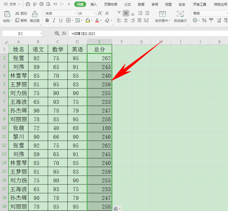This screenshot has height=211, width=228.
Task: Toggle align text right
Action: 133,20
